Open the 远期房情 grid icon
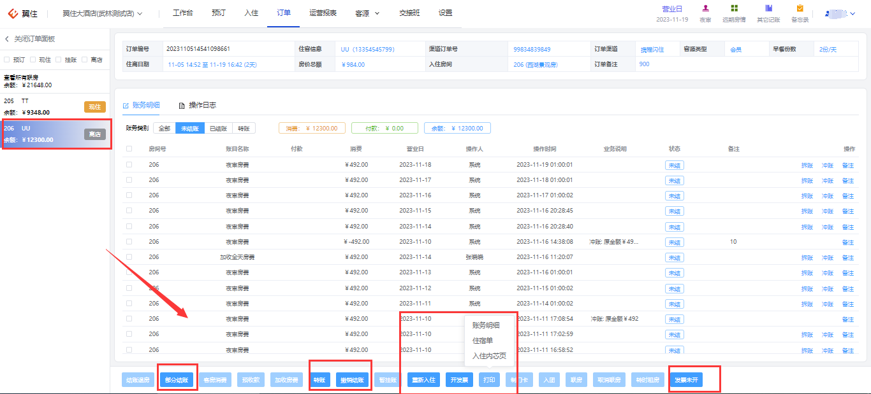Viewport: 871px width, 394px height. click(x=735, y=9)
